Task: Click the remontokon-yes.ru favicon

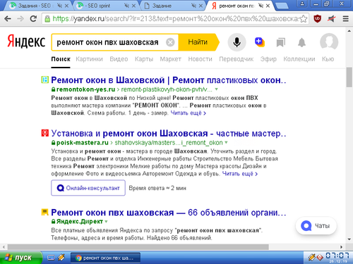Action: pyautogui.click(x=44, y=80)
